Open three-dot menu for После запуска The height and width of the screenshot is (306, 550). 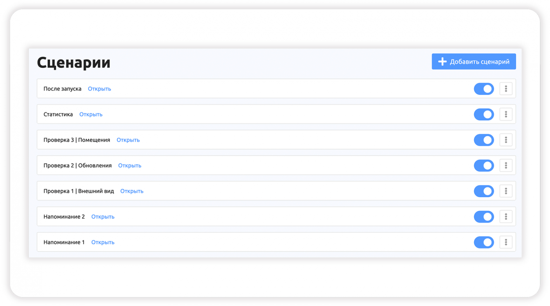(506, 89)
